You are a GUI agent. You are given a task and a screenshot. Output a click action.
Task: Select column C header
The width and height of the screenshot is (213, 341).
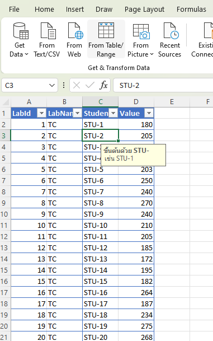(x=100, y=101)
